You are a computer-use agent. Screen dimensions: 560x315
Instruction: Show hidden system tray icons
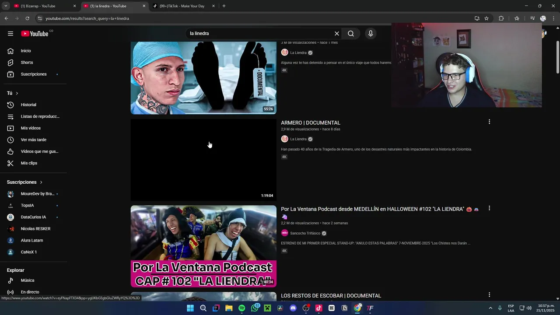point(490,308)
